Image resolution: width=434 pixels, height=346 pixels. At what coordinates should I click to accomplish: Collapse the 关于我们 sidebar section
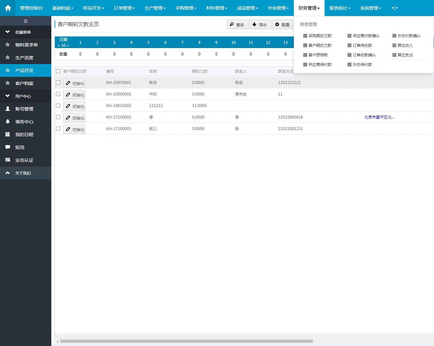point(23,173)
